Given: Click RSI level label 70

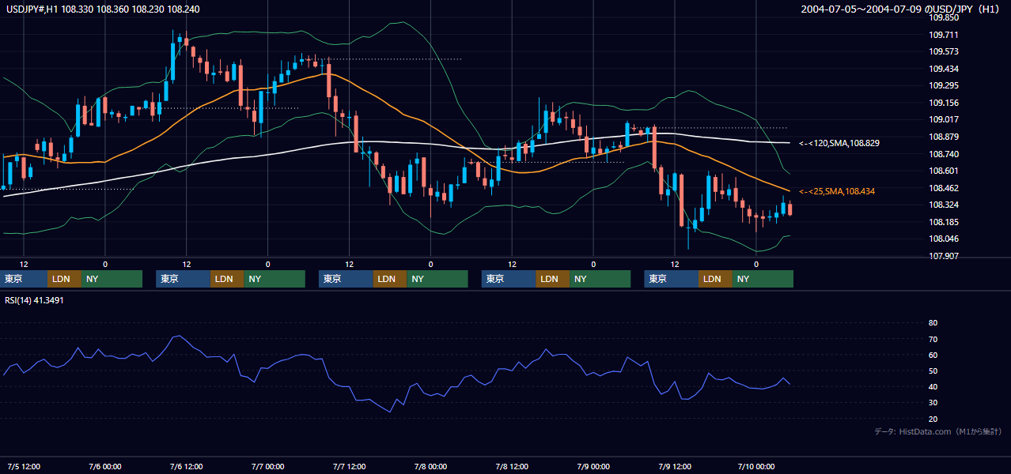Looking at the screenshot, I should coord(933,339).
